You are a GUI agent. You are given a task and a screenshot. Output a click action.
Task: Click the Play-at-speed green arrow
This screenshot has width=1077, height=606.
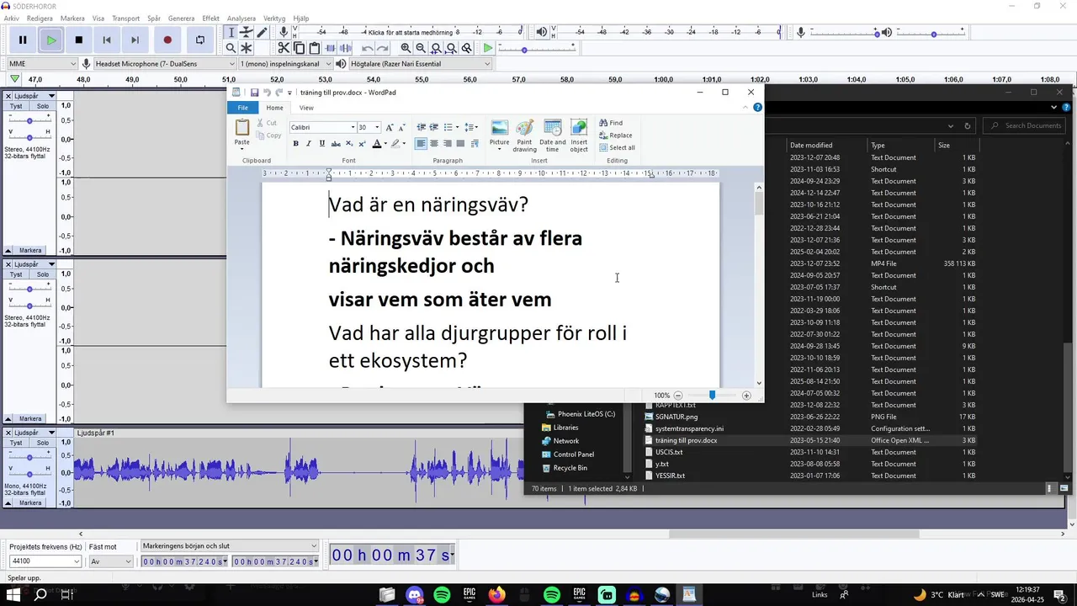(x=487, y=48)
